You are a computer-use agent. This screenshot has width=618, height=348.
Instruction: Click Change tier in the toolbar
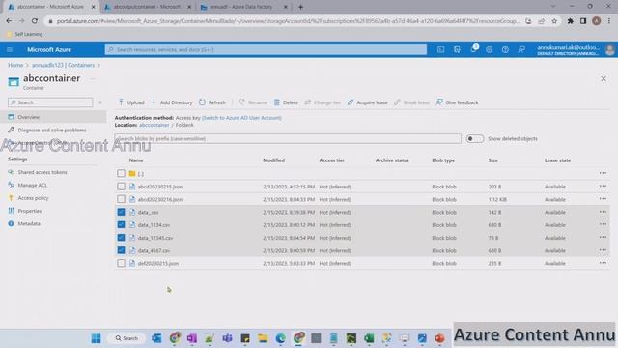pos(323,102)
